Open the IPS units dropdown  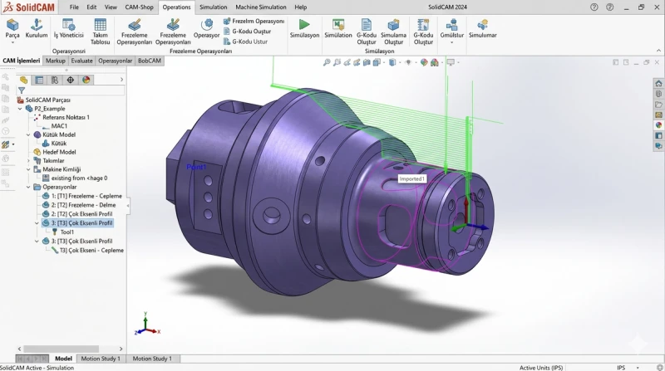[x=637, y=368]
